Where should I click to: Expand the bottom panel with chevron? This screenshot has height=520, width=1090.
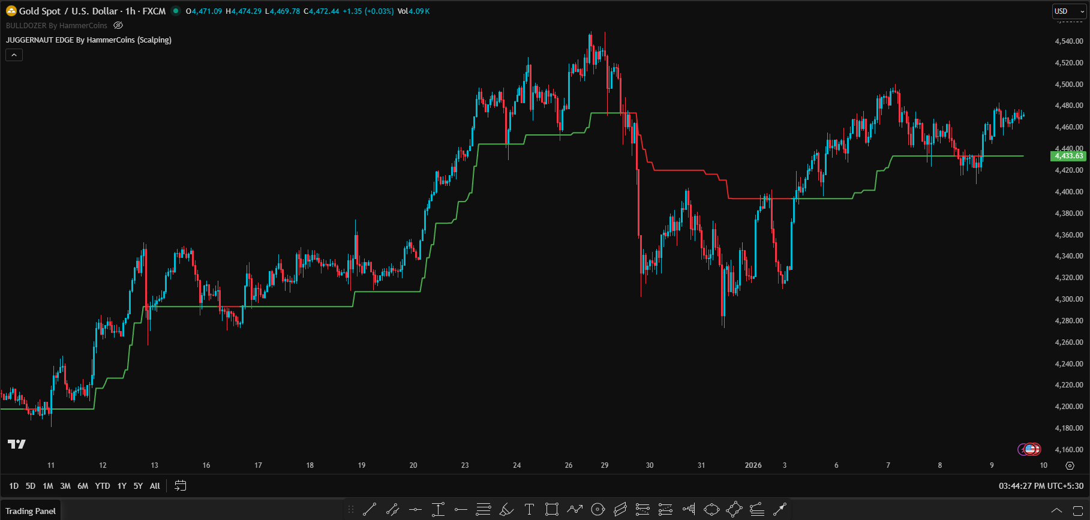pos(1056,510)
